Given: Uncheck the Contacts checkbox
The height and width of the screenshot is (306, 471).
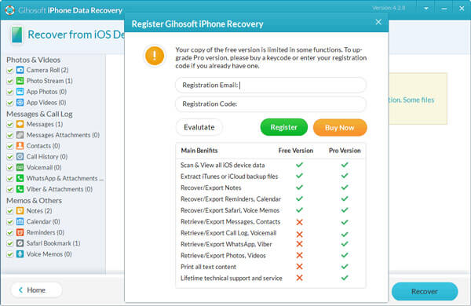Looking at the screenshot, I should click(x=10, y=146).
